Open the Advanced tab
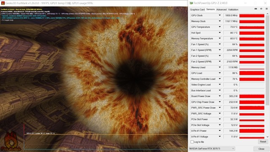Viewport: 270px width, 152px height. pyautogui.click(x=221, y=9)
